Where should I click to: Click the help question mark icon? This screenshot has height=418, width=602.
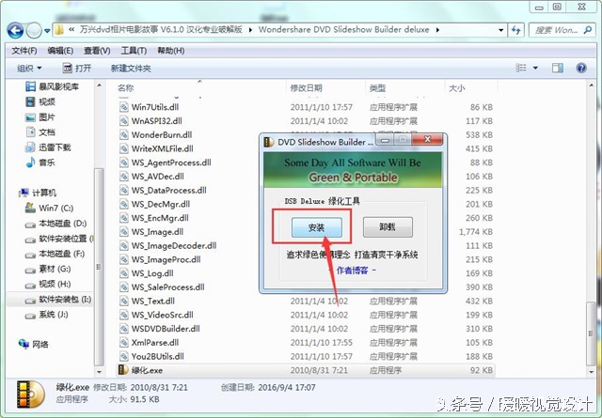[x=581, y=68]
